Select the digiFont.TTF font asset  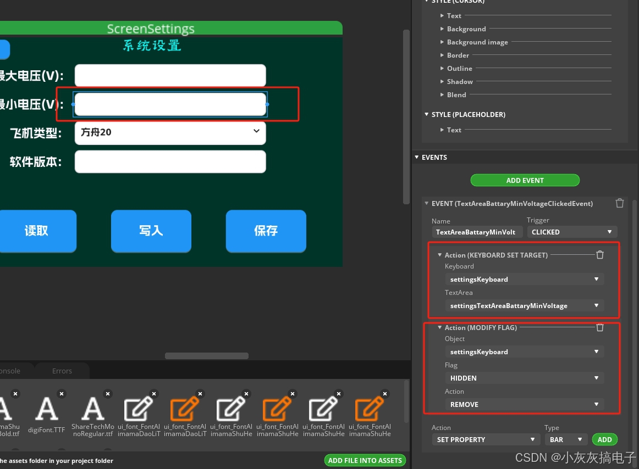pyautogui.click(x=47, y=409)
